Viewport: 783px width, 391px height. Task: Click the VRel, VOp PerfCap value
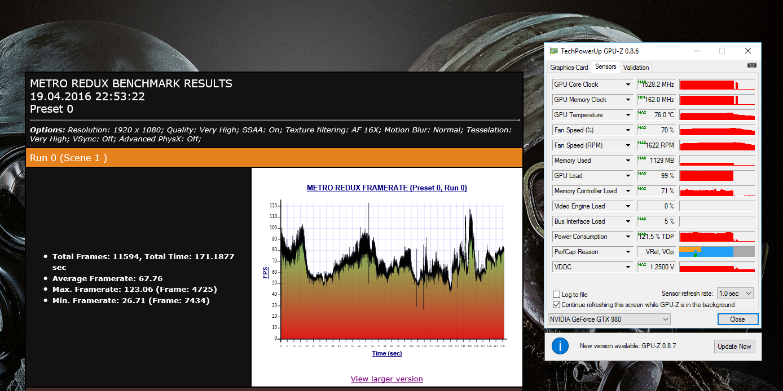click(656, 252)
